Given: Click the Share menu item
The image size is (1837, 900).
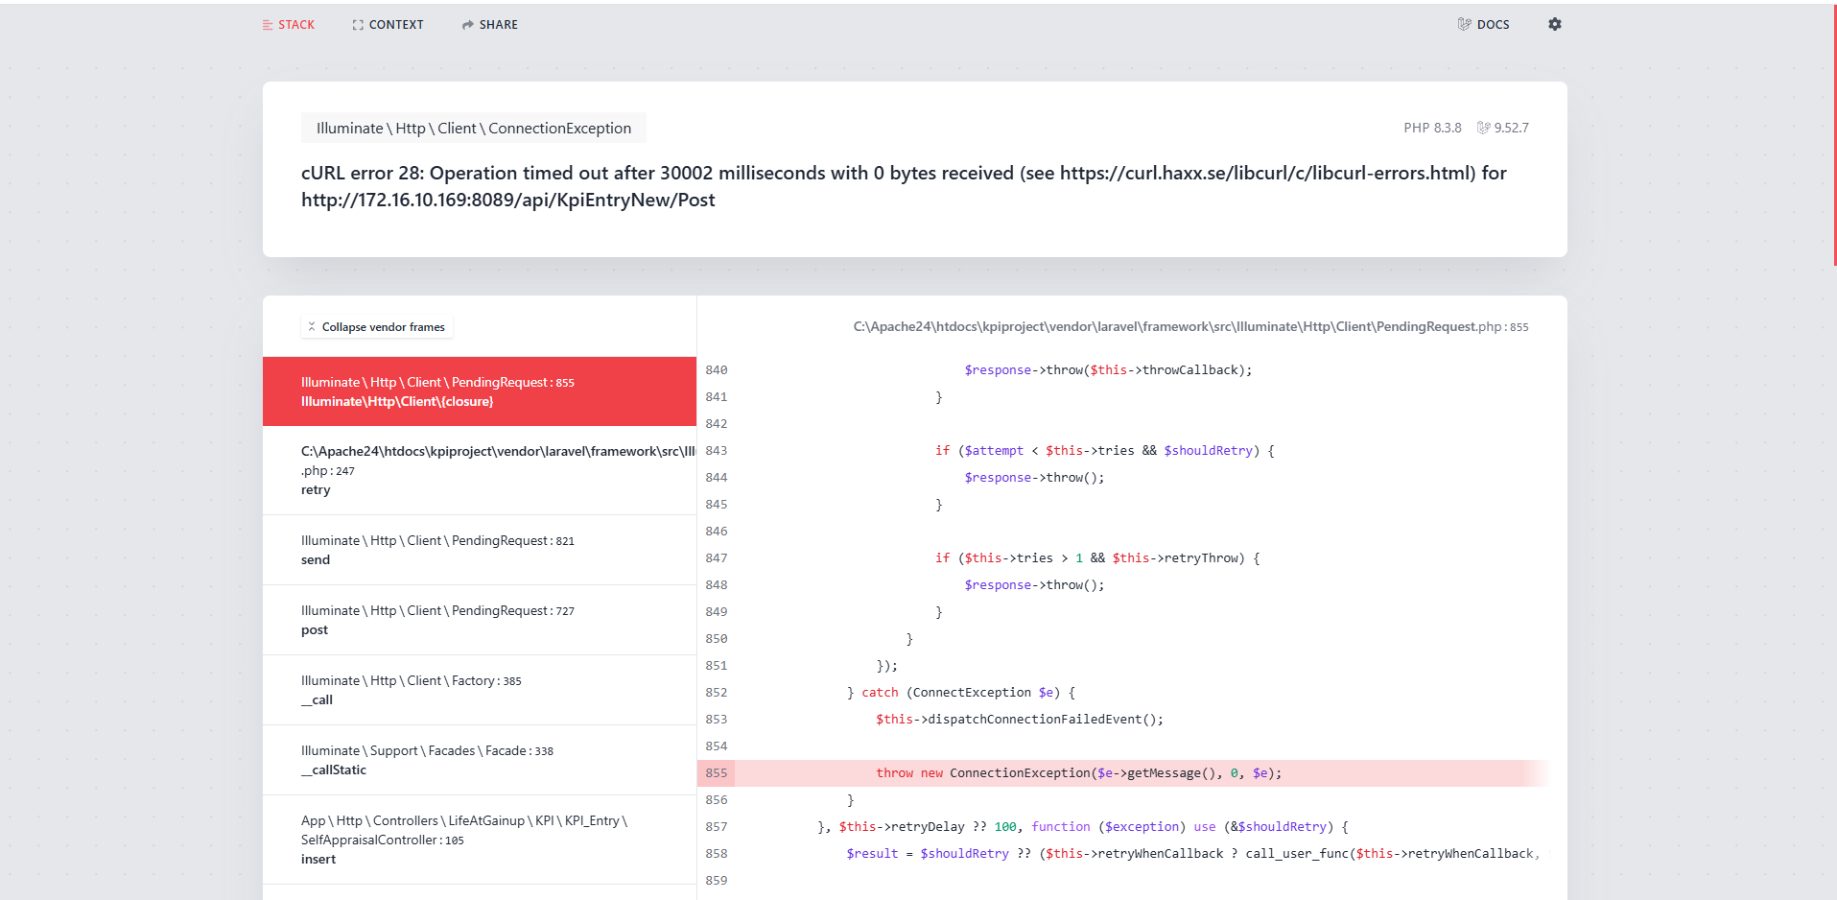Looking at the screenshot, I should (489, 24).
